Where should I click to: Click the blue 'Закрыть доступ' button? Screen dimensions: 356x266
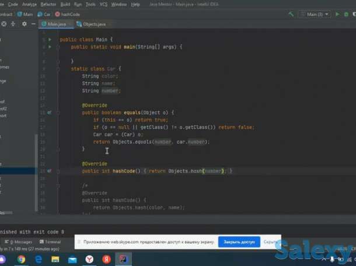click(x=239, y=242)
